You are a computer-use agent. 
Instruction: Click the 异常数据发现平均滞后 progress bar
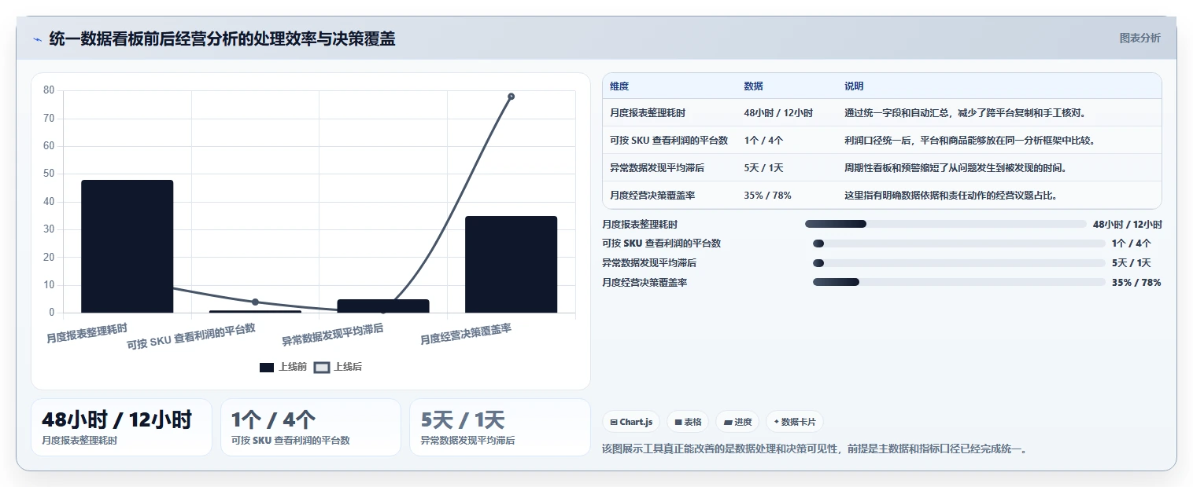pos(959,263)
